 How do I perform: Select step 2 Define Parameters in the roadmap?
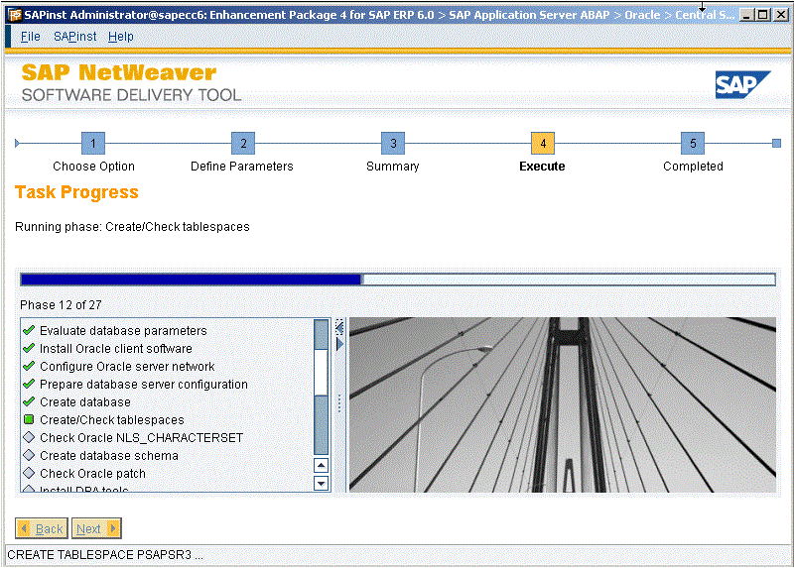(x=243, y=144)
